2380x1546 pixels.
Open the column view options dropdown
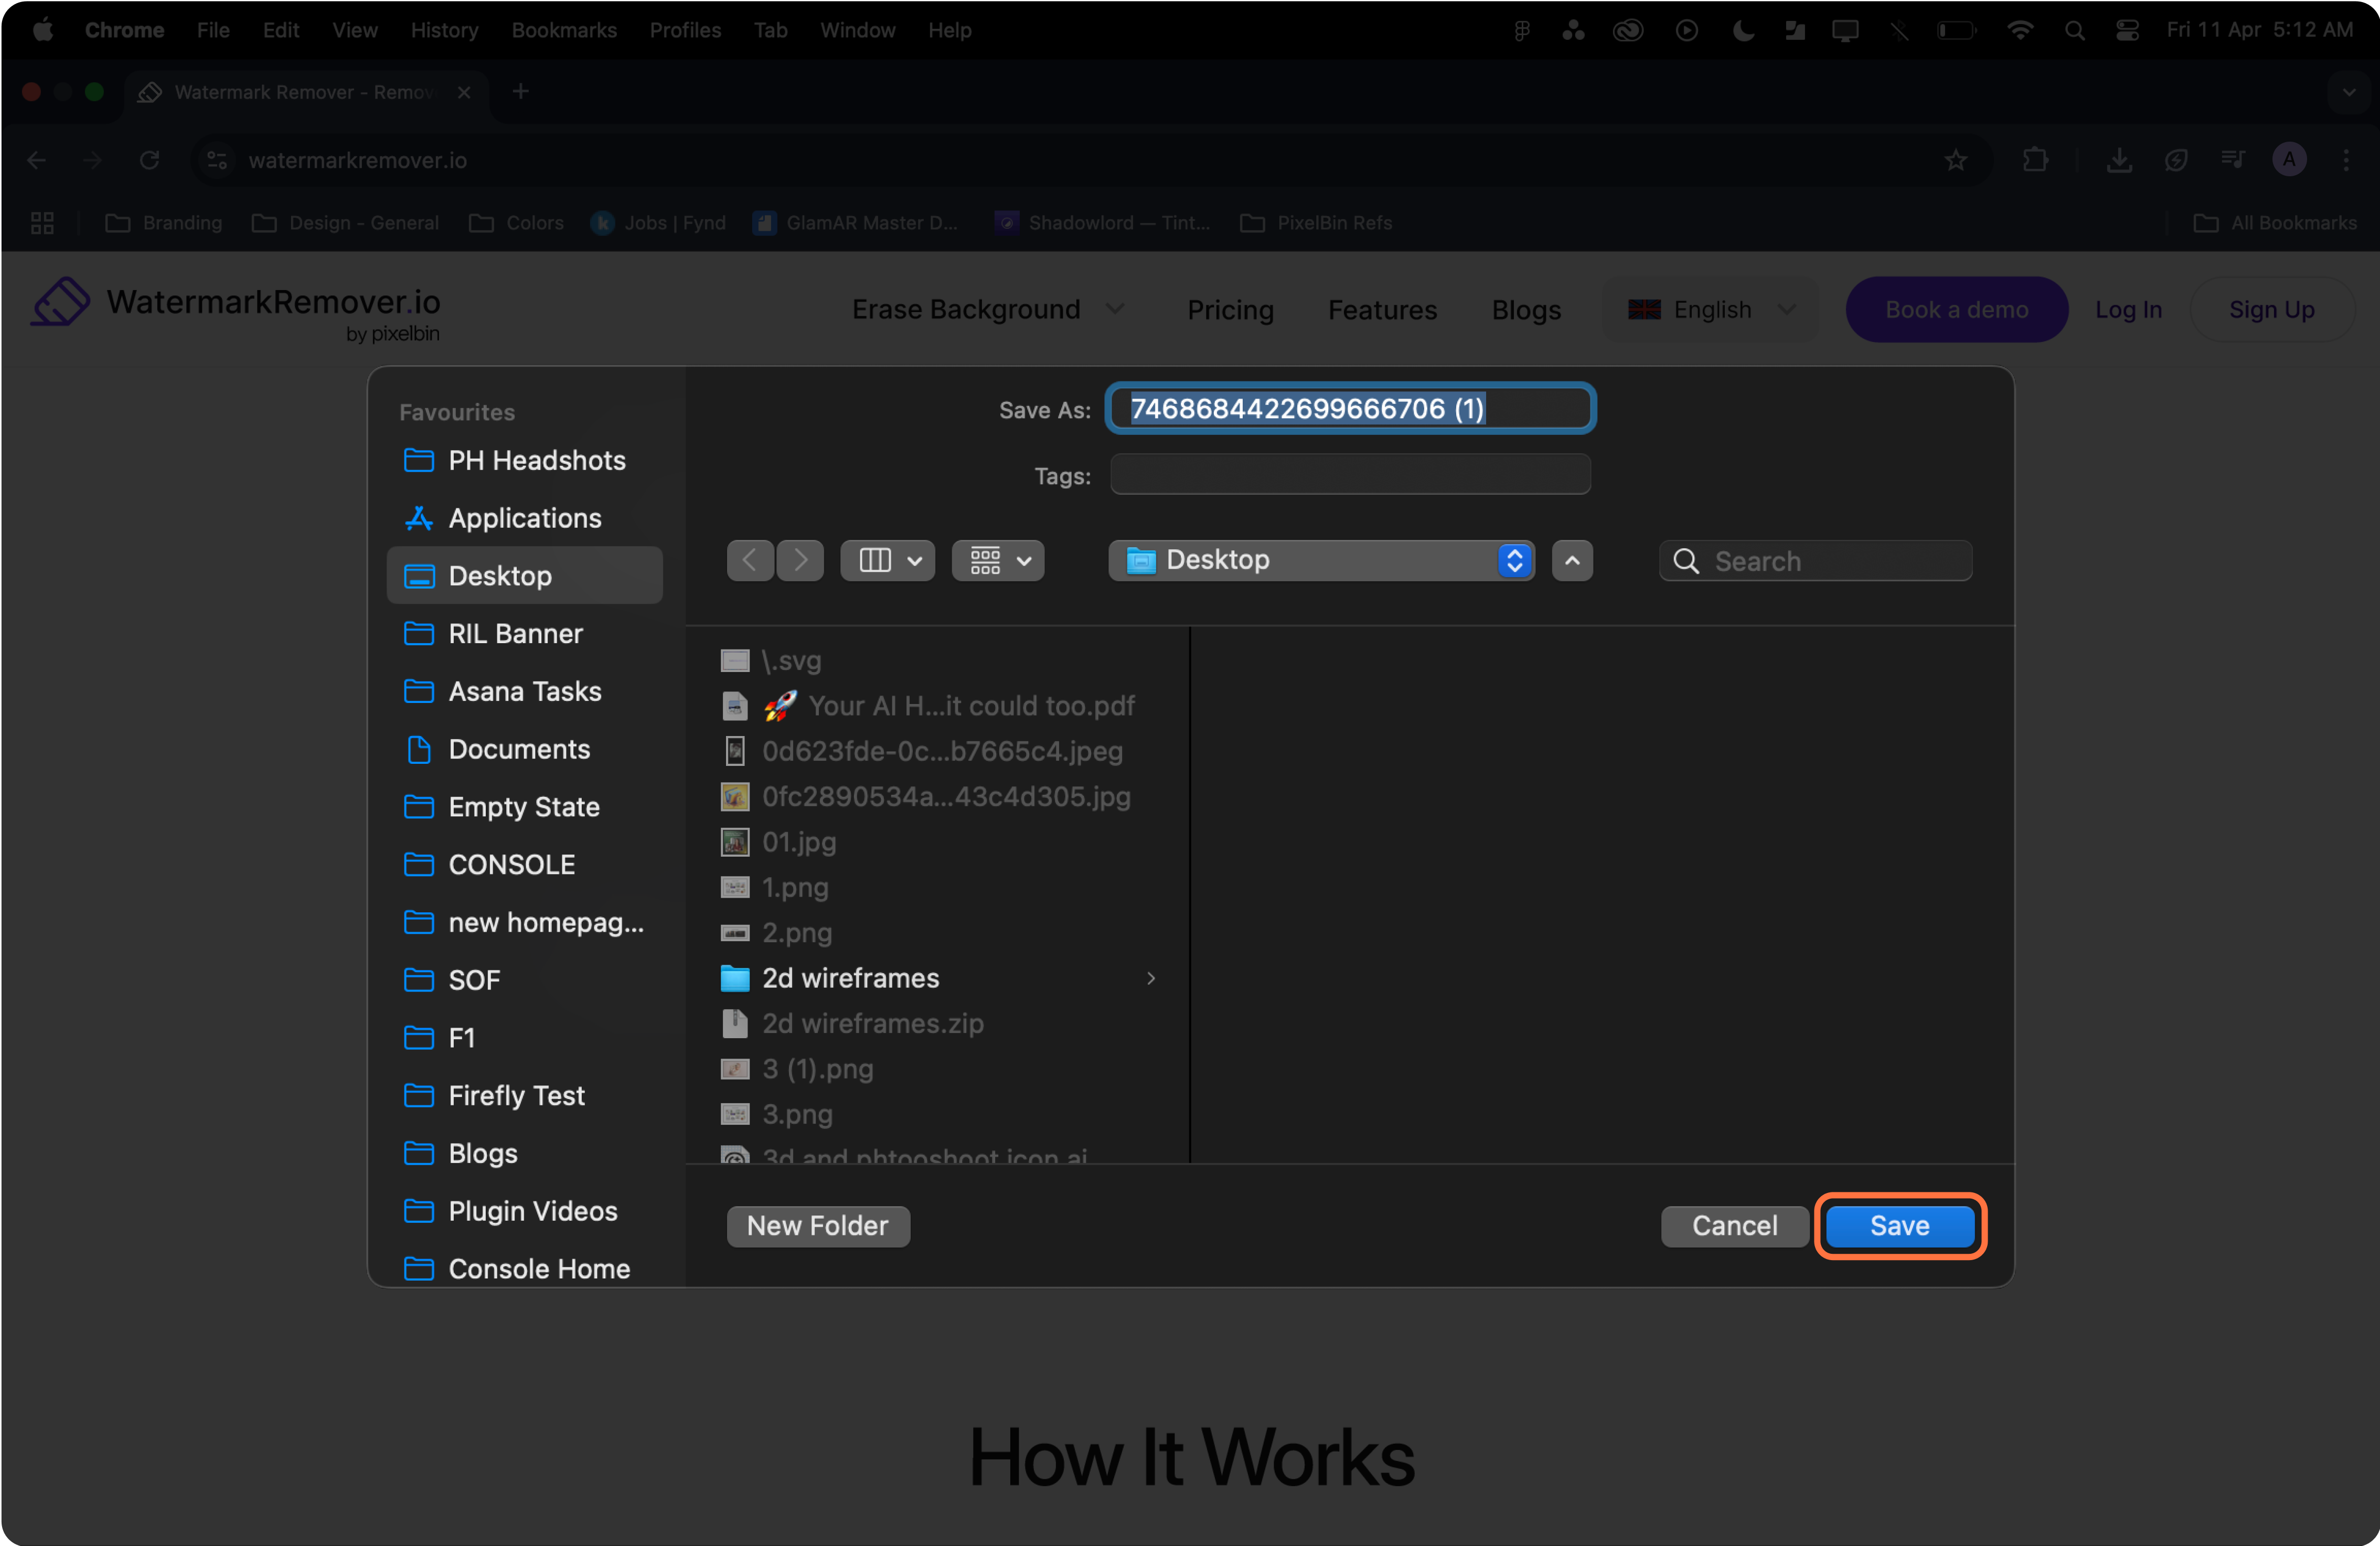pos(887,560)
